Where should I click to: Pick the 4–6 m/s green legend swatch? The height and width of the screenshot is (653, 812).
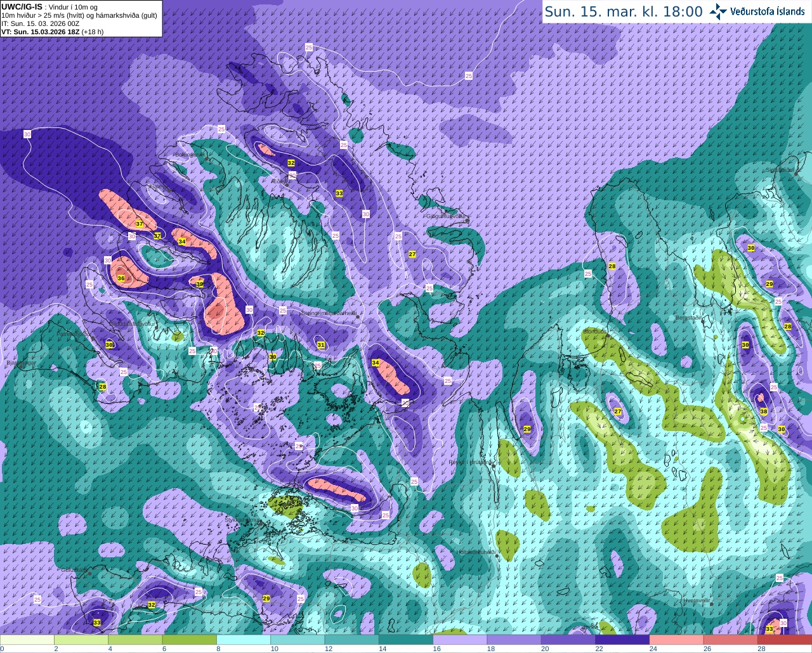pyautogui.click(x=136, y=640)
